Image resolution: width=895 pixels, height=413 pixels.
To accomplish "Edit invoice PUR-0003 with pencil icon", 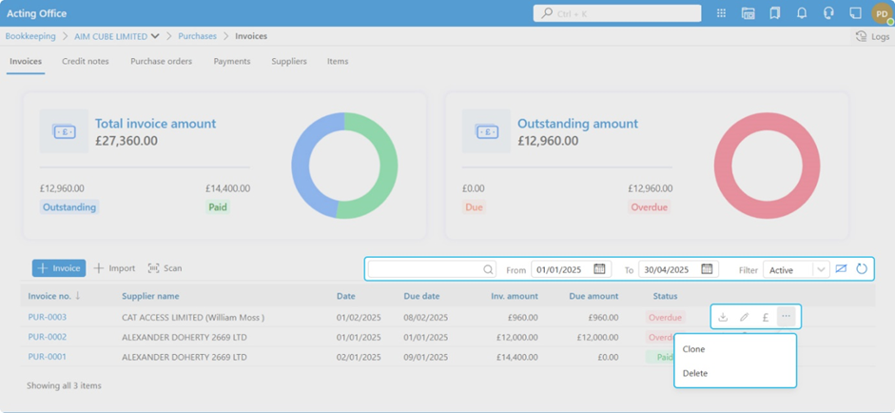I will pyautogui.click(x=744, y=317).
